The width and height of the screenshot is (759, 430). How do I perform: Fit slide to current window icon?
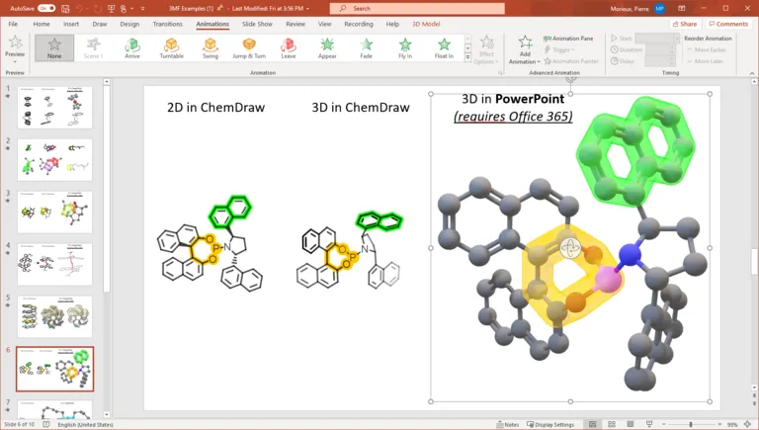[747, 424]
